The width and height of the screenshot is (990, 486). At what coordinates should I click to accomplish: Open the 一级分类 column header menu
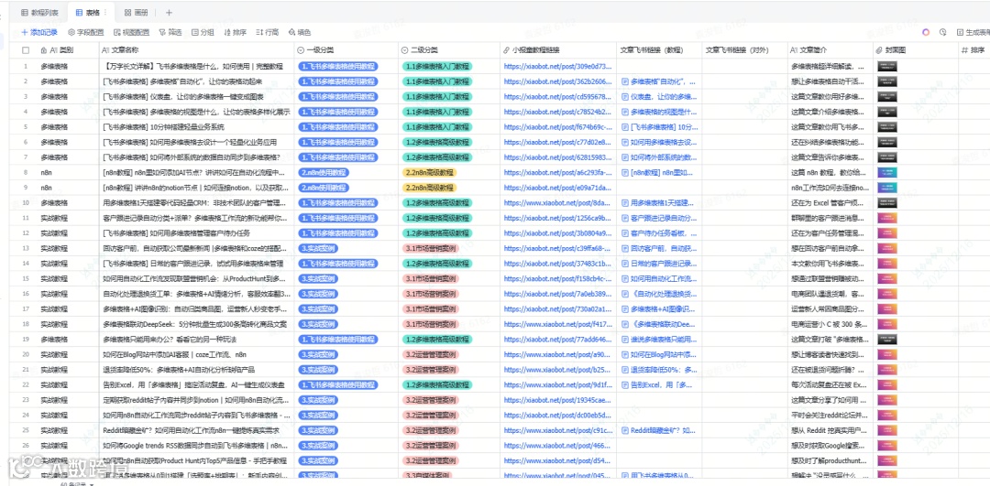[346, 49]
